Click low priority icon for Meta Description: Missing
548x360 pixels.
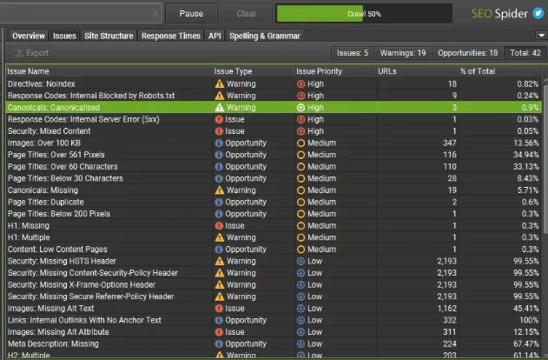(300, 343)
